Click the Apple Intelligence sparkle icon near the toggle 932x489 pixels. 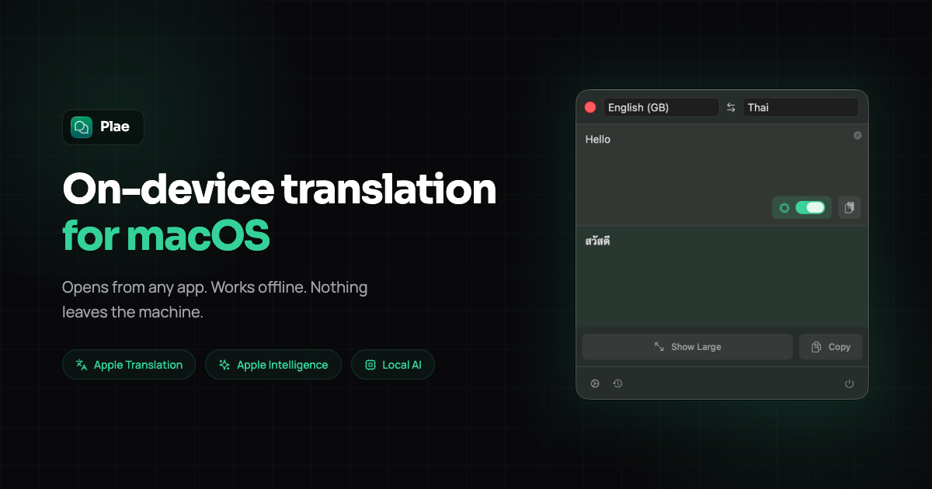pyautogui.click(x=784, y=207)
